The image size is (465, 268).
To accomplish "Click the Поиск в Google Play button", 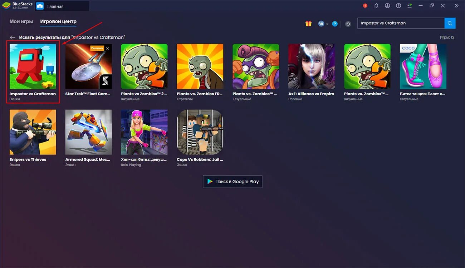I will tap(232, 182).
